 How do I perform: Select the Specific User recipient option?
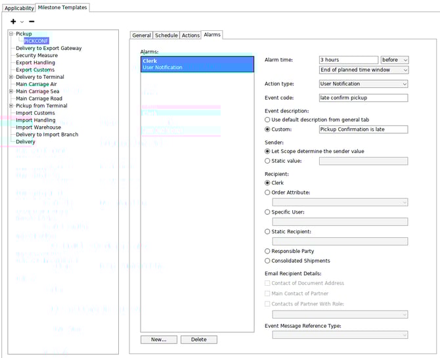pyautogui.click(x=267, y=212)
